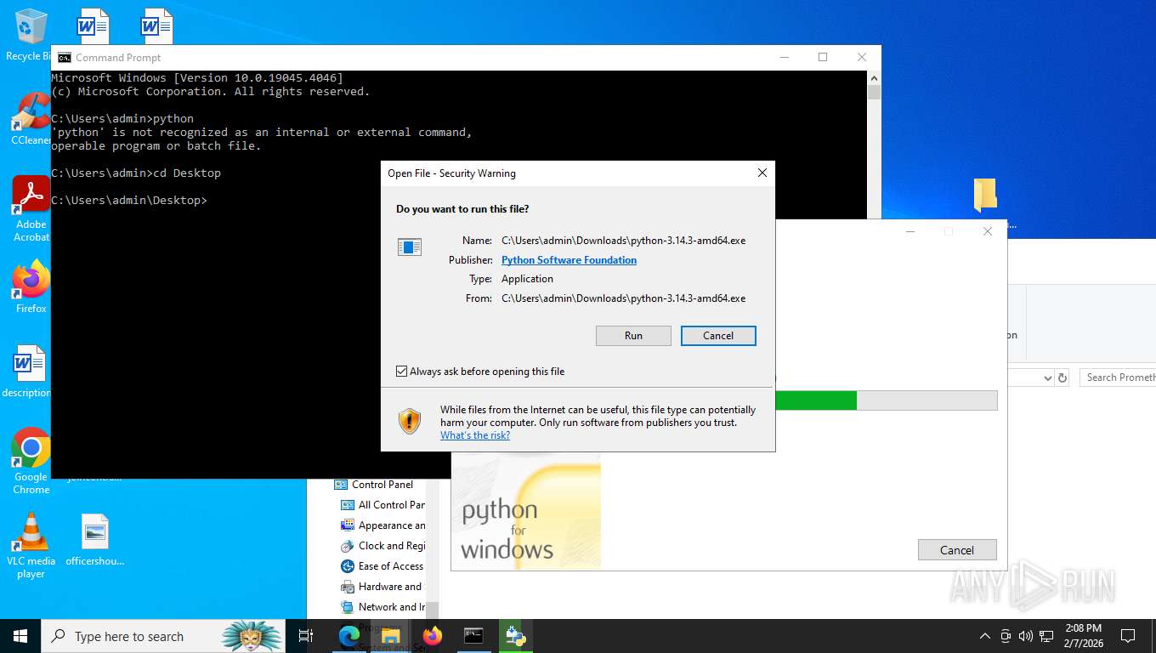
Task: Select VLC media player desktop icon
Action: pyautogui.click(x=31, y=545)
